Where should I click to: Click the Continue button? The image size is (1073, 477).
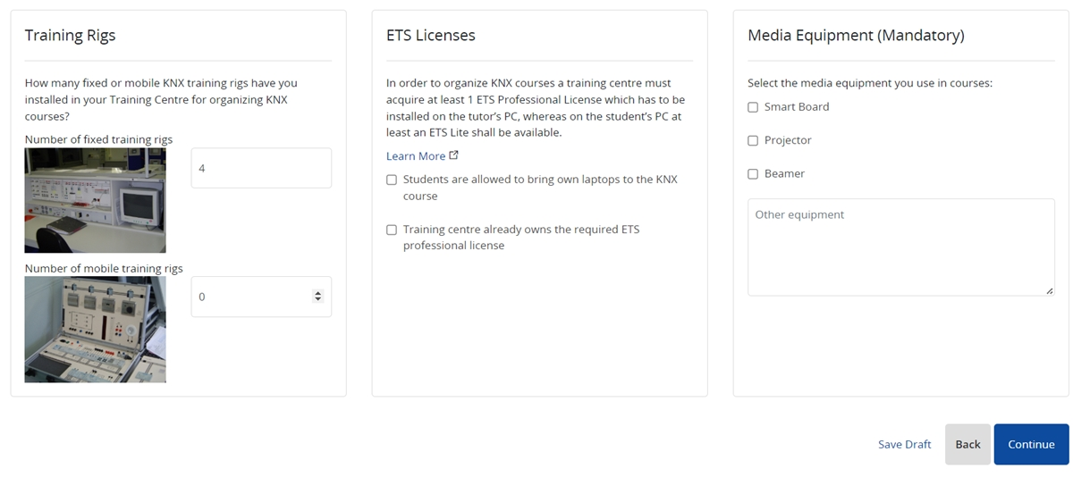pyautogui.click(x=1031, y=444)
